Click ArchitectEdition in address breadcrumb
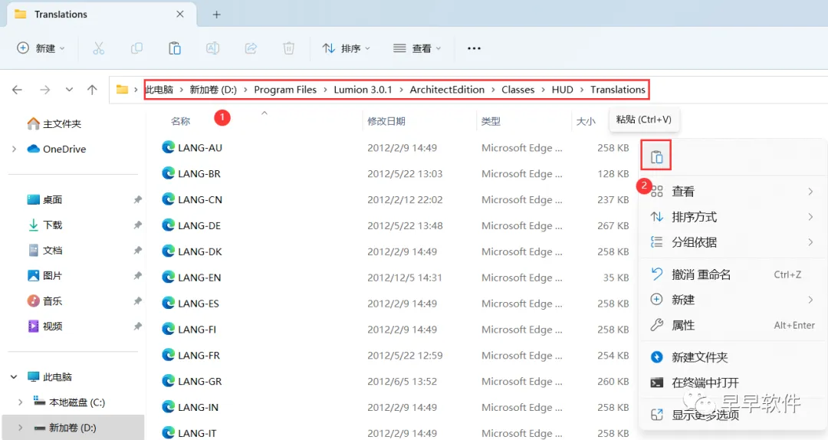Image resolution: width=828 pixels, height=440 pixels. point(447,90)
